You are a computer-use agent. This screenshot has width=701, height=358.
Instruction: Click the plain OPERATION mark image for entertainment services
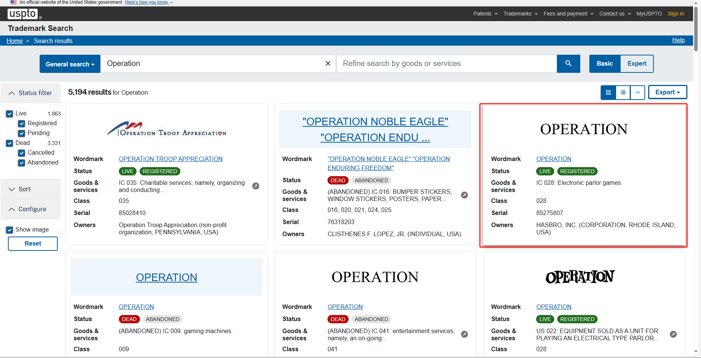coord(375,277)
